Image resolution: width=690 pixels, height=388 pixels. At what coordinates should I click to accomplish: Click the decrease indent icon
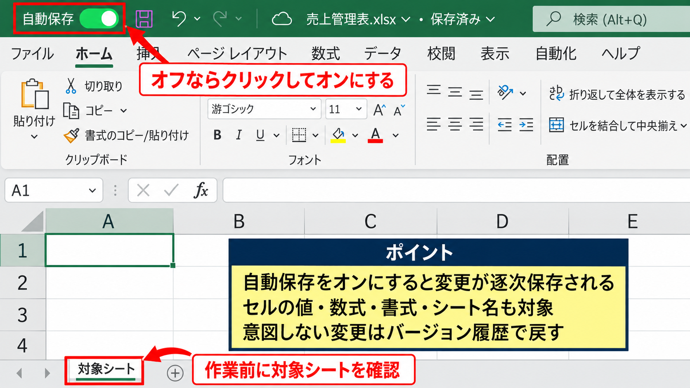(x=504, y=125)
